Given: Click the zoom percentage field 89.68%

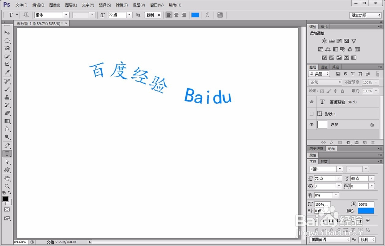Looking at the screenshot, I should click(x=21, y=242).
